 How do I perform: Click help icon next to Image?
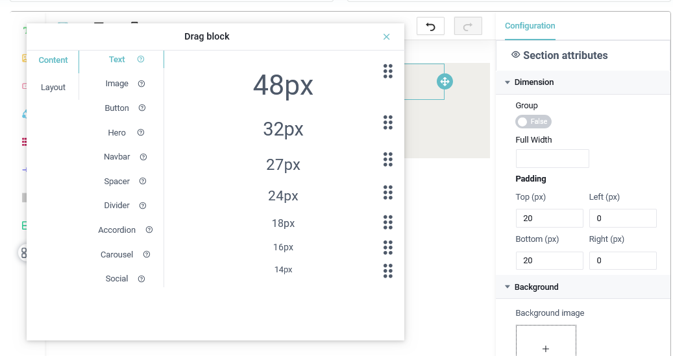click(141, 84)
